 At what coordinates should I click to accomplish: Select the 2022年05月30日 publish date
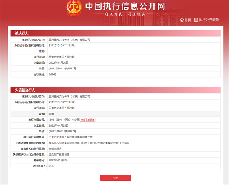tap(58, 160)
